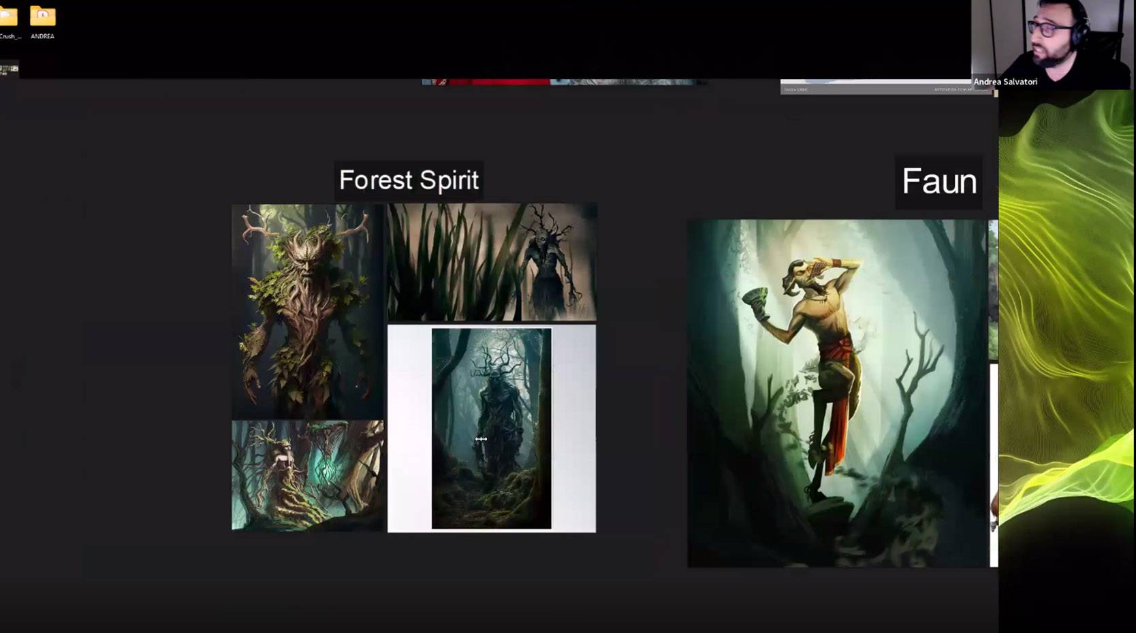This screenshot has width=1136, height=633.
Task: Select the Forest Spirit text label
Action: (409, 180)
